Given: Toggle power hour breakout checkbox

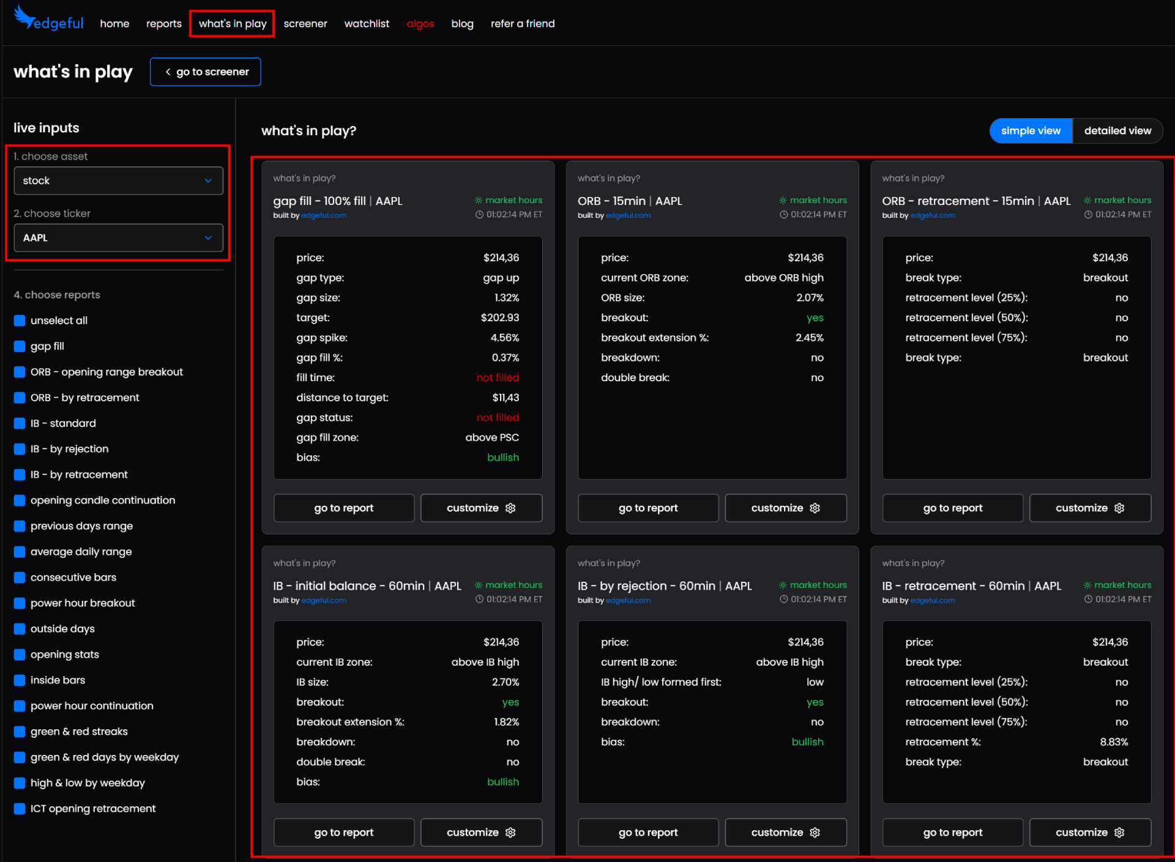Looking at the screenshot, I should click(20, 603).
